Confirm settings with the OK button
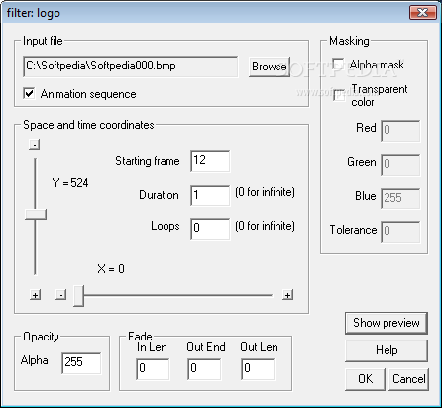This screenshot has width=442, height=408. click(x=365, y=379)
